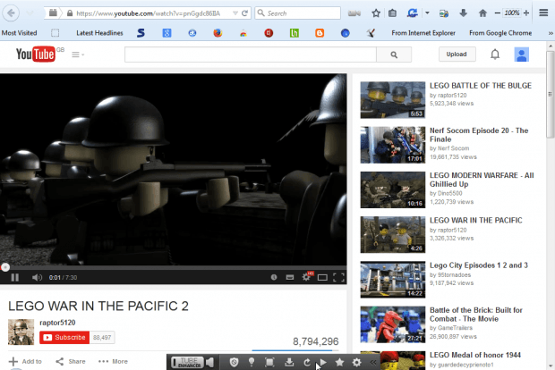Viewport: 555px width, 370px height.
Task: Bookmark this page with the star icon
Action: click(x=376, y=13)
